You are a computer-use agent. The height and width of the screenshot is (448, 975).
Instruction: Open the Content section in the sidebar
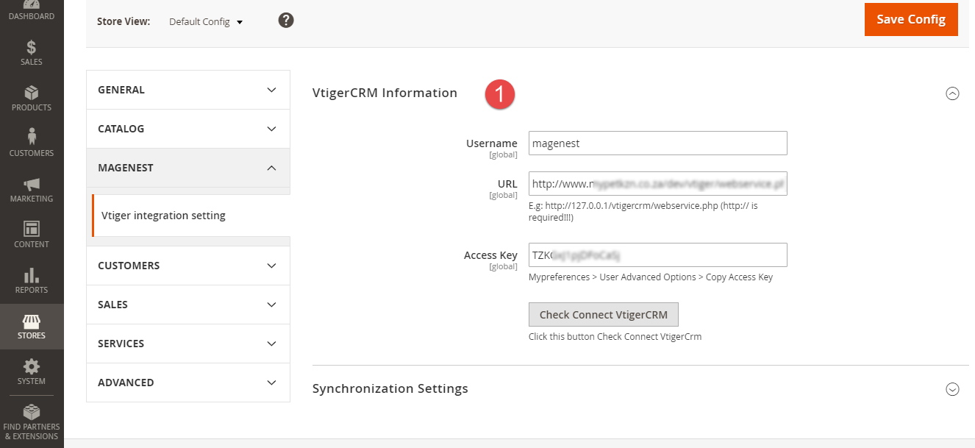tap(32, 235)
